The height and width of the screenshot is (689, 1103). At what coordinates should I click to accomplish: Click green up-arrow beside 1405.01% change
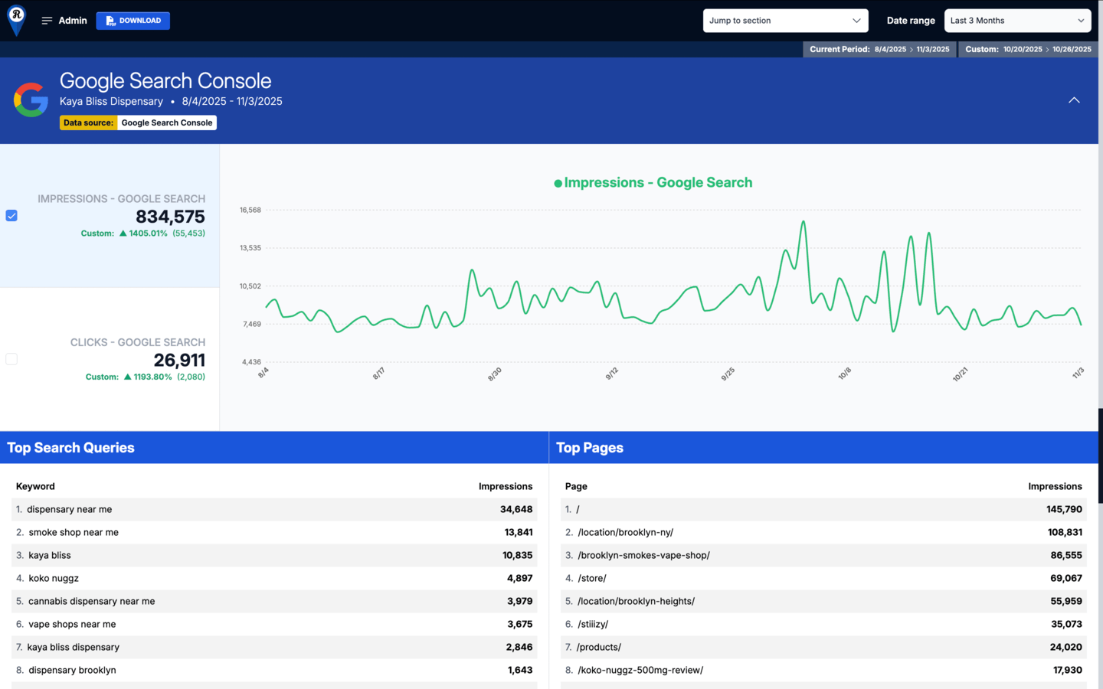coord(123,233)
